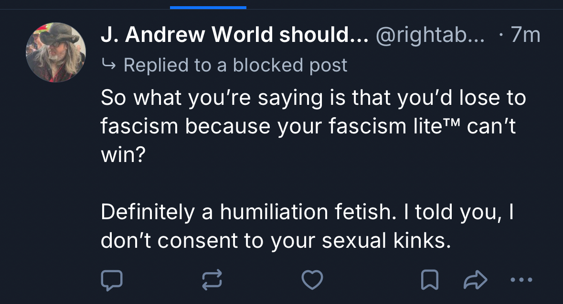Bookmark this post
563x304 pixels.
tap(429, 280)
